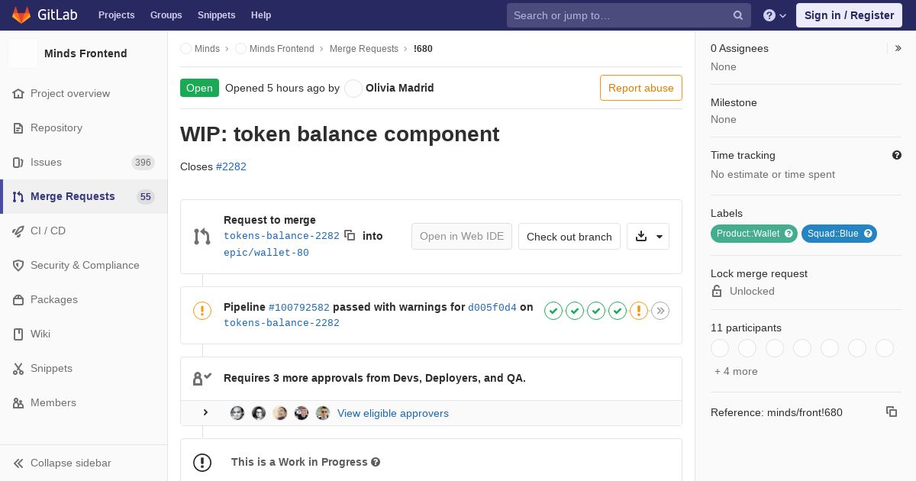Click the Project overview house icon
This screenshot has height=481, width=916.
[18, 93]
